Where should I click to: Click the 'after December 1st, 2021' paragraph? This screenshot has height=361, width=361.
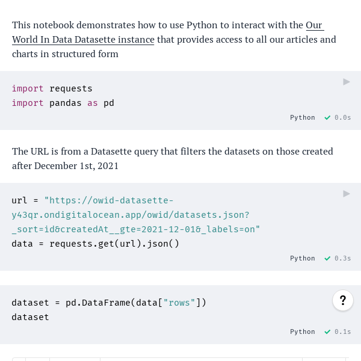click(x=65, y=166)
